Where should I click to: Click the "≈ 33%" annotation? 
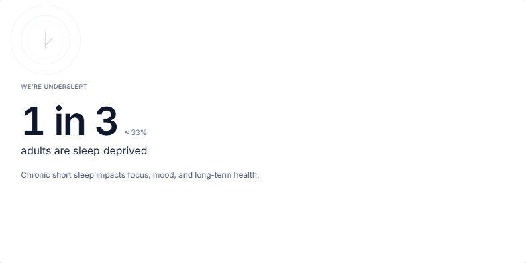pos(136,133)
